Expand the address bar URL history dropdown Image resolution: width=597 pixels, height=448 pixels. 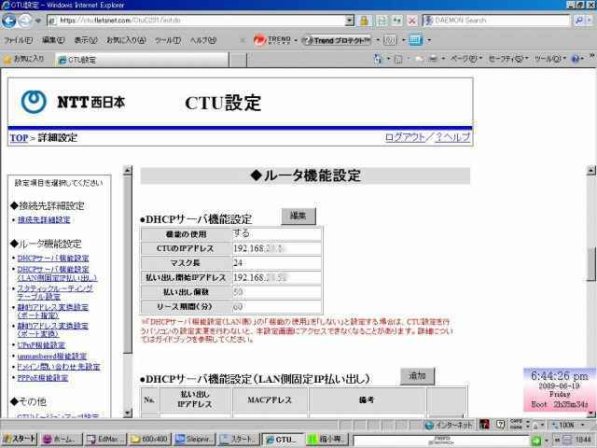tap(350, 21)
